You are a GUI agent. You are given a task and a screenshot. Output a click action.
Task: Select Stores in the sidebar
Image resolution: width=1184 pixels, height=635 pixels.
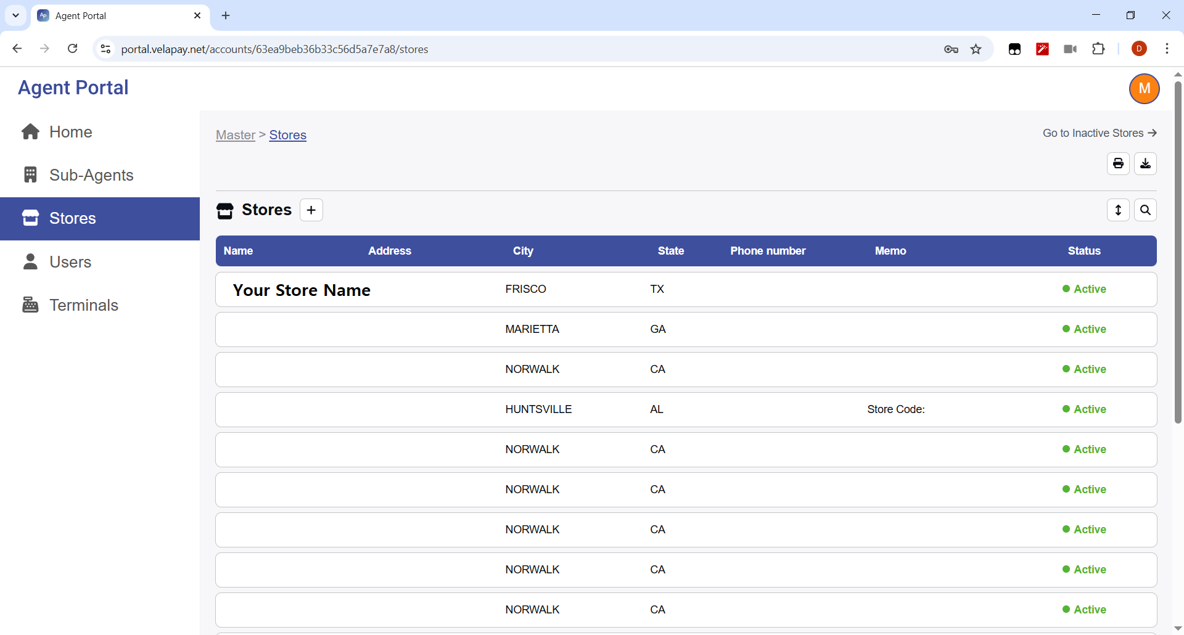[x=100, y=218]
